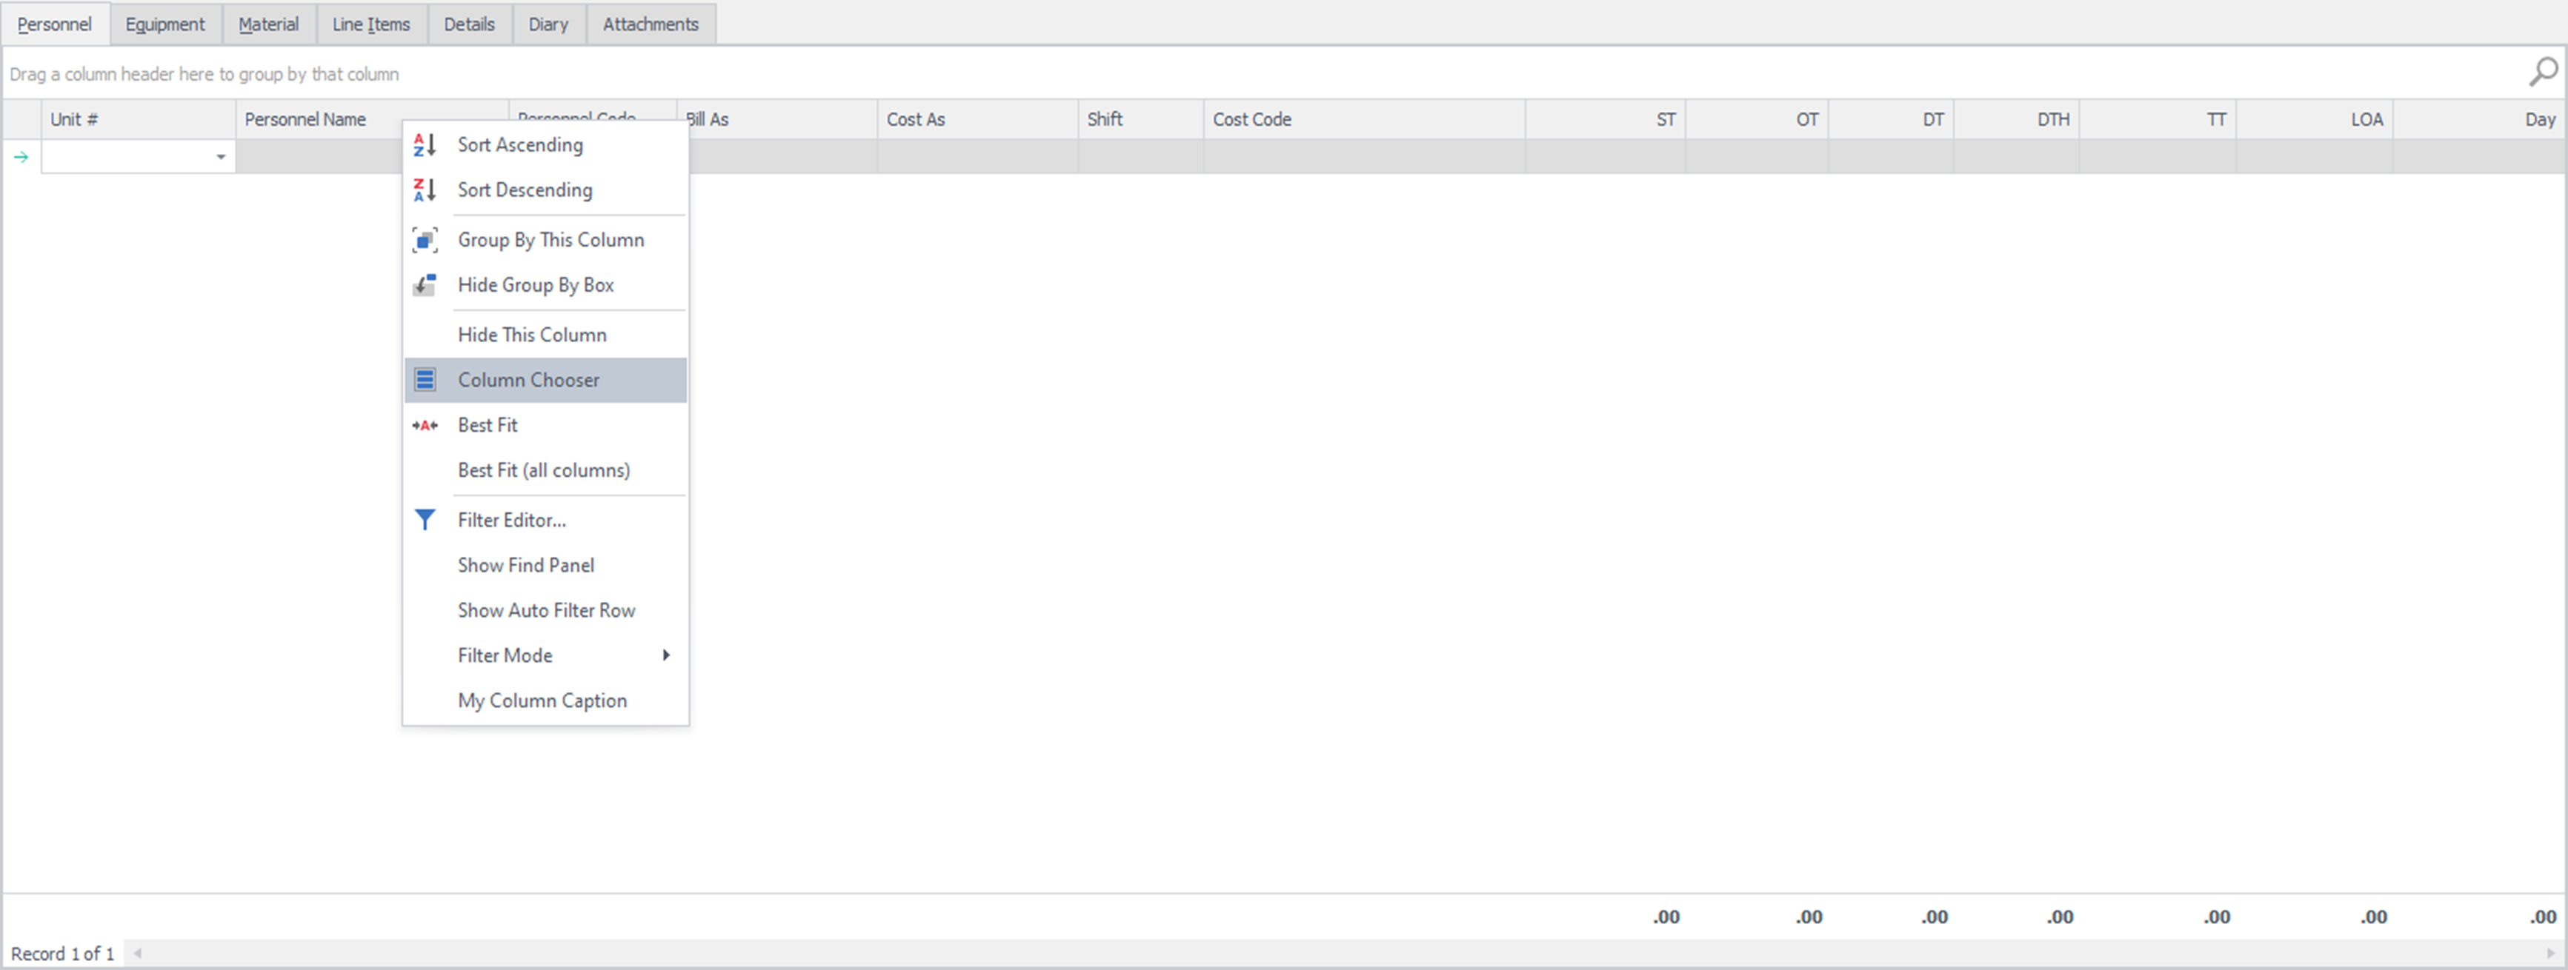Choose Hide This Column menu entry
Viewport: 2568px width, 970px height.
point(531,335)
